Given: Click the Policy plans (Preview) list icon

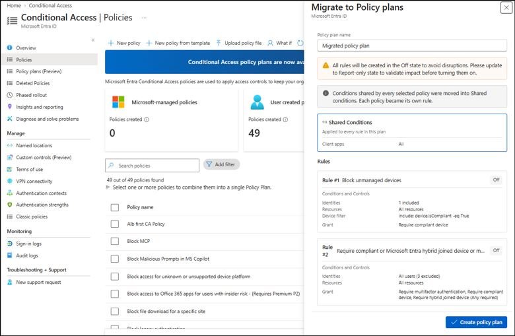Looking at the screenshot, I should tap(9, 71).
